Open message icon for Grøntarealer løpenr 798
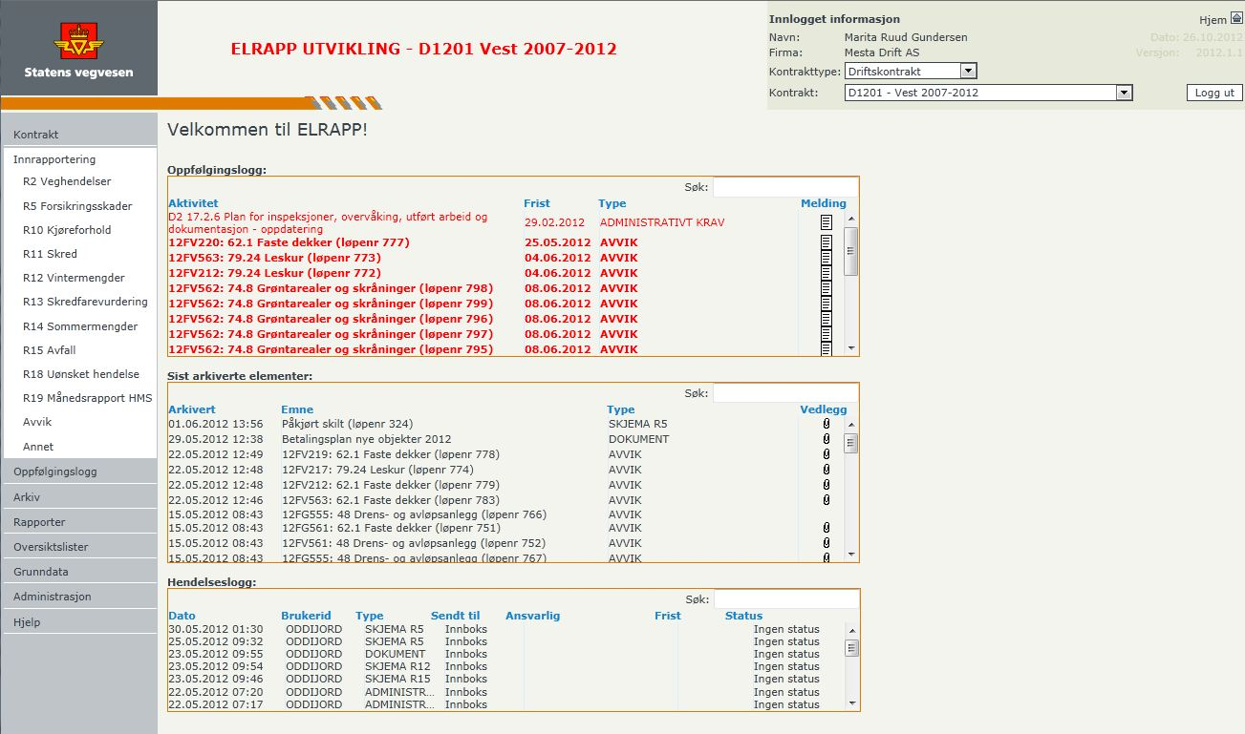Viewport: 1245px width, 734px height. click(826, 288)
